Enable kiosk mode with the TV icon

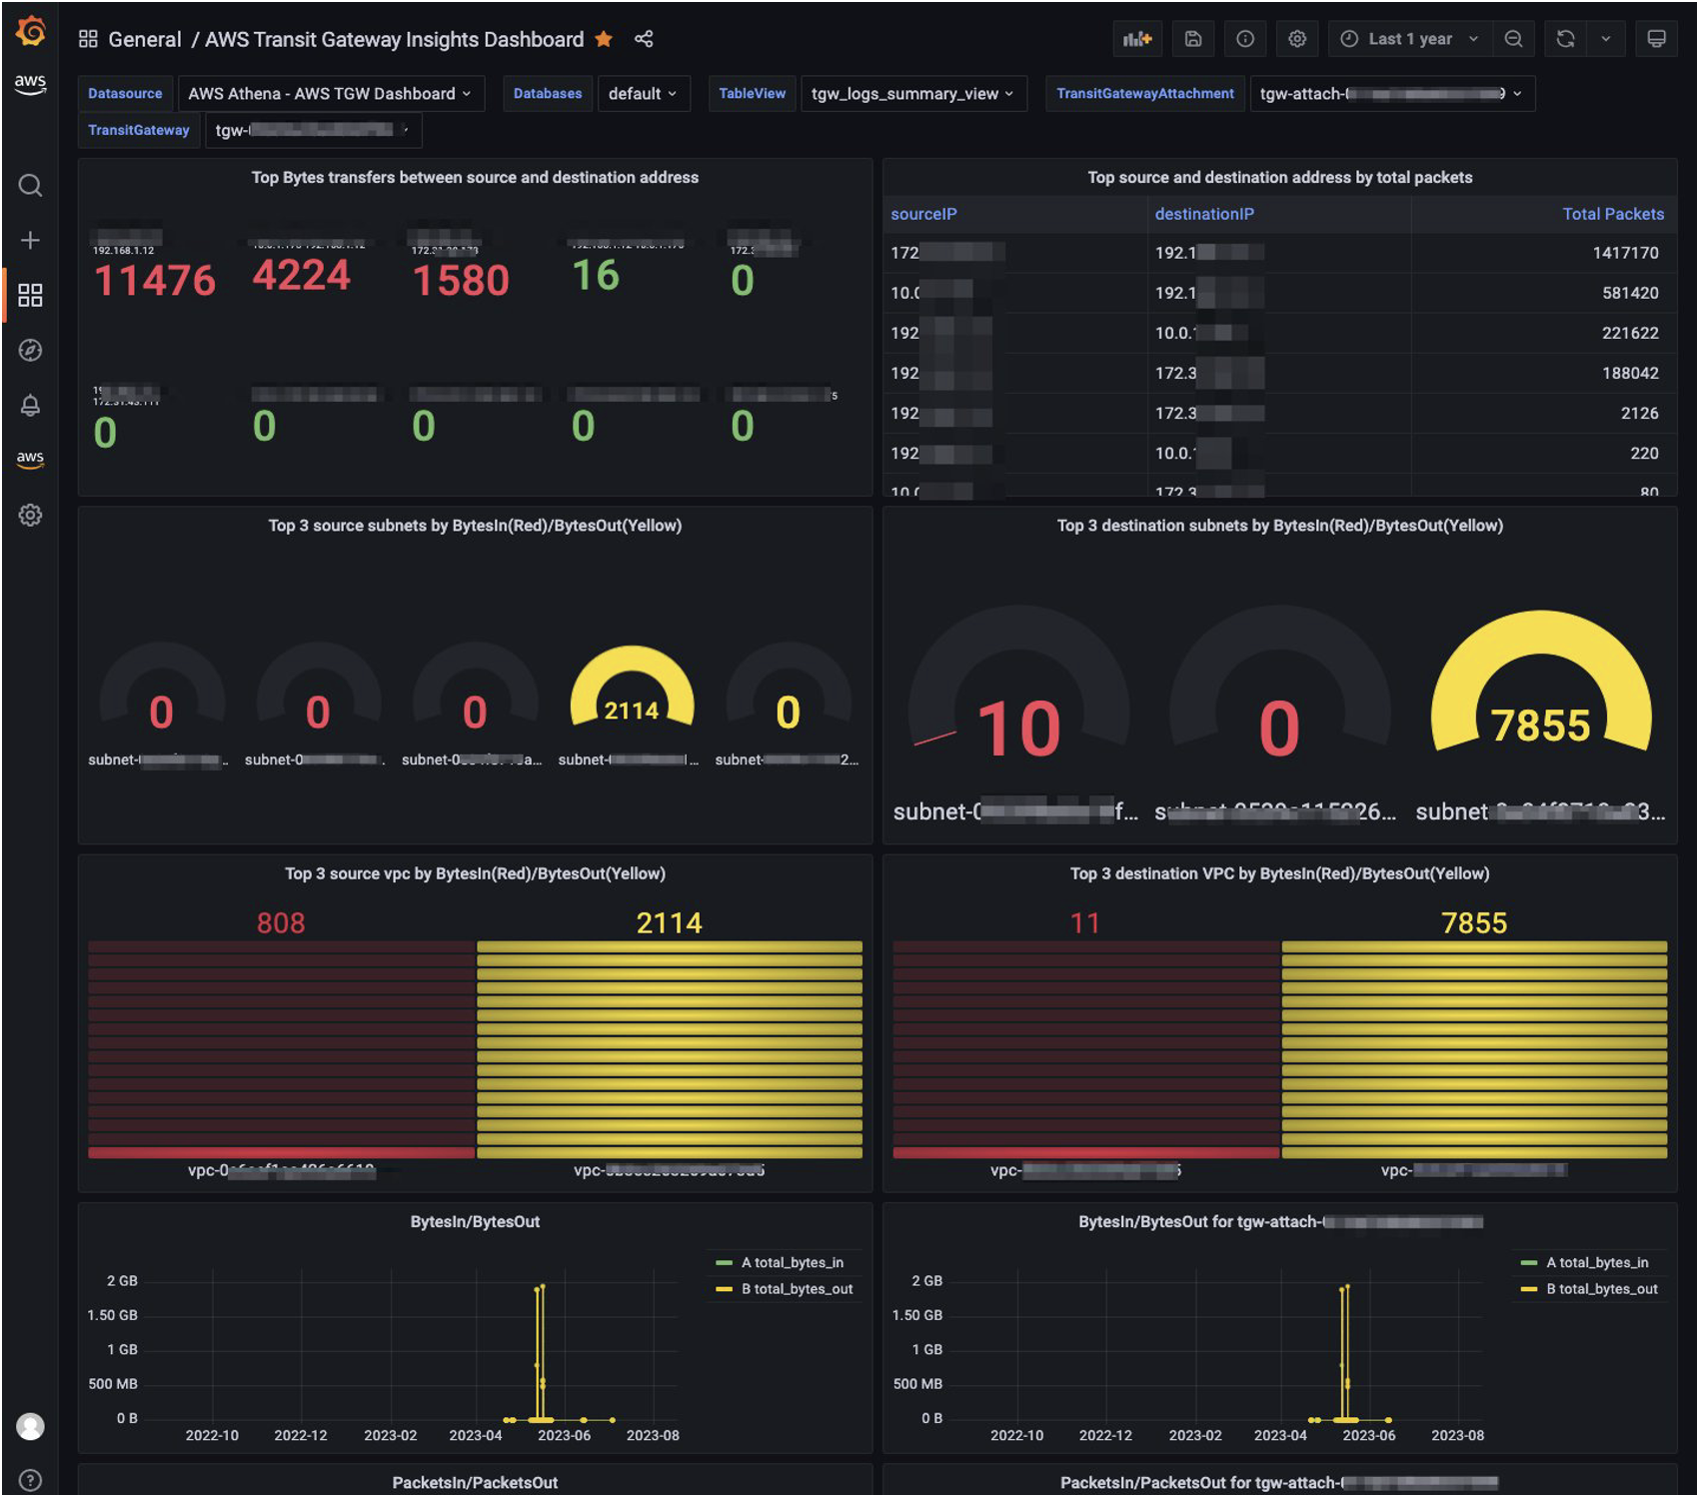click(x=1656, y=39)
